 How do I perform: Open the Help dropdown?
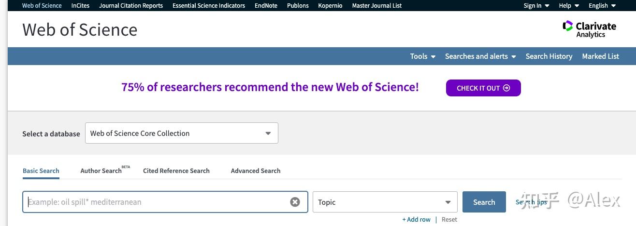pos(569,6)
